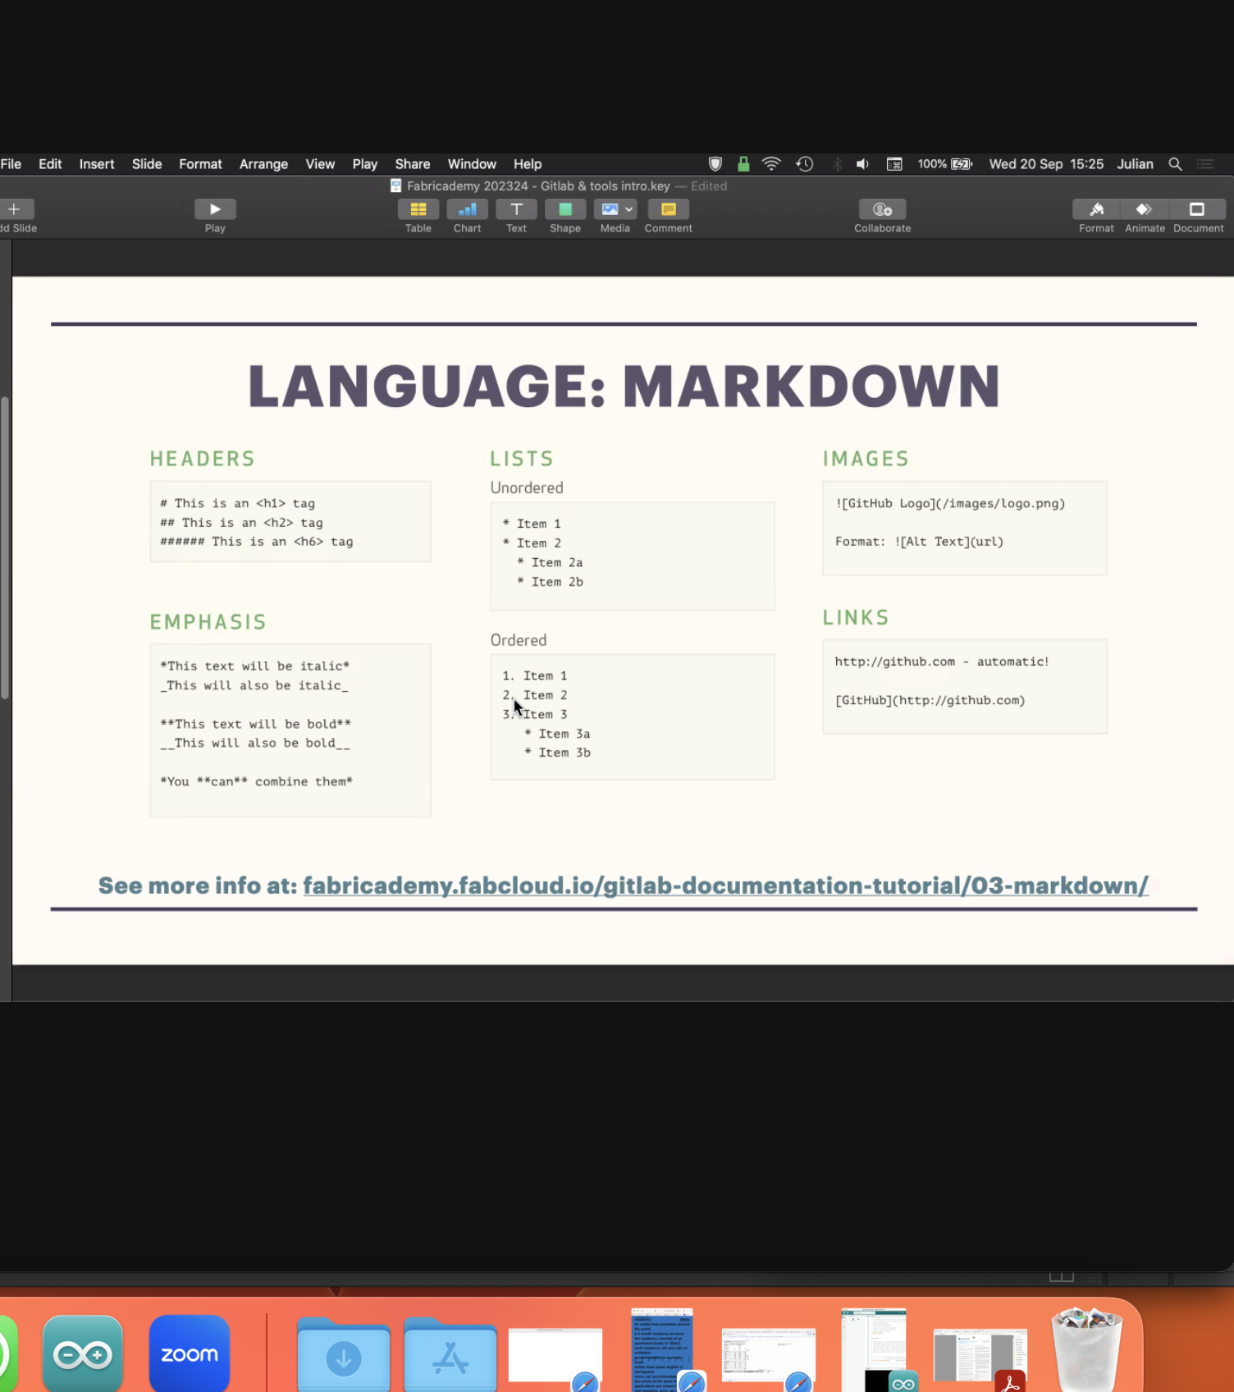Insert a Chart from the toolbar

pyautogui.click(x=467, y=209)
